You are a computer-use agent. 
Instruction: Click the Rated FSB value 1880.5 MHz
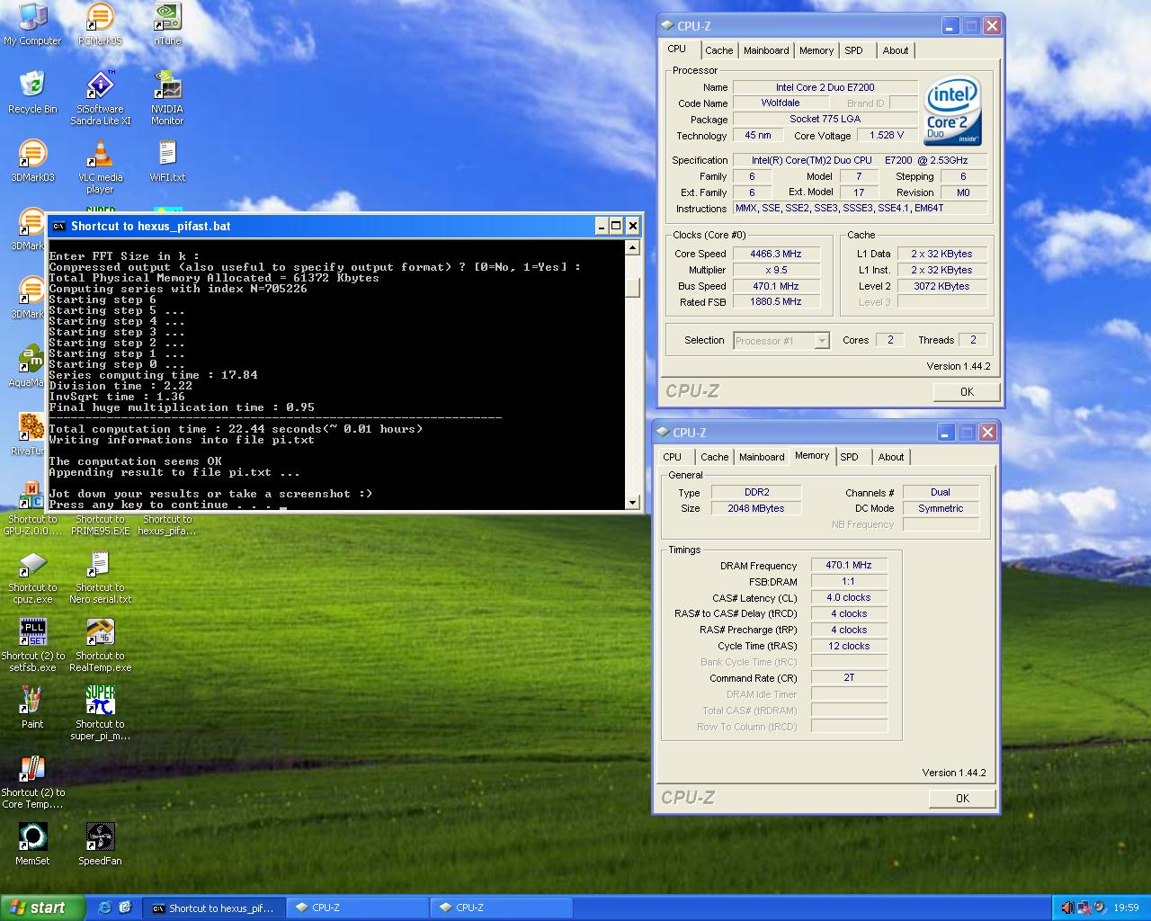coord(776,301)
